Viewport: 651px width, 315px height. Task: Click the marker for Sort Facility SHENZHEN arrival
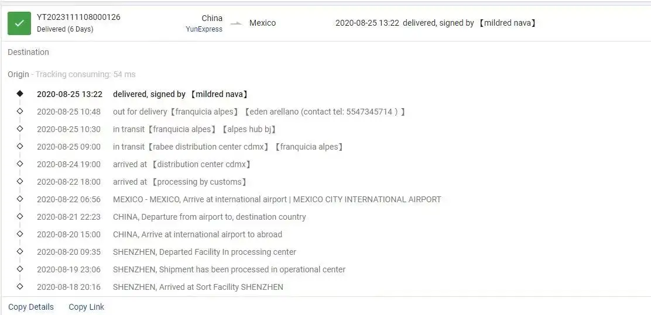(20, 286)
